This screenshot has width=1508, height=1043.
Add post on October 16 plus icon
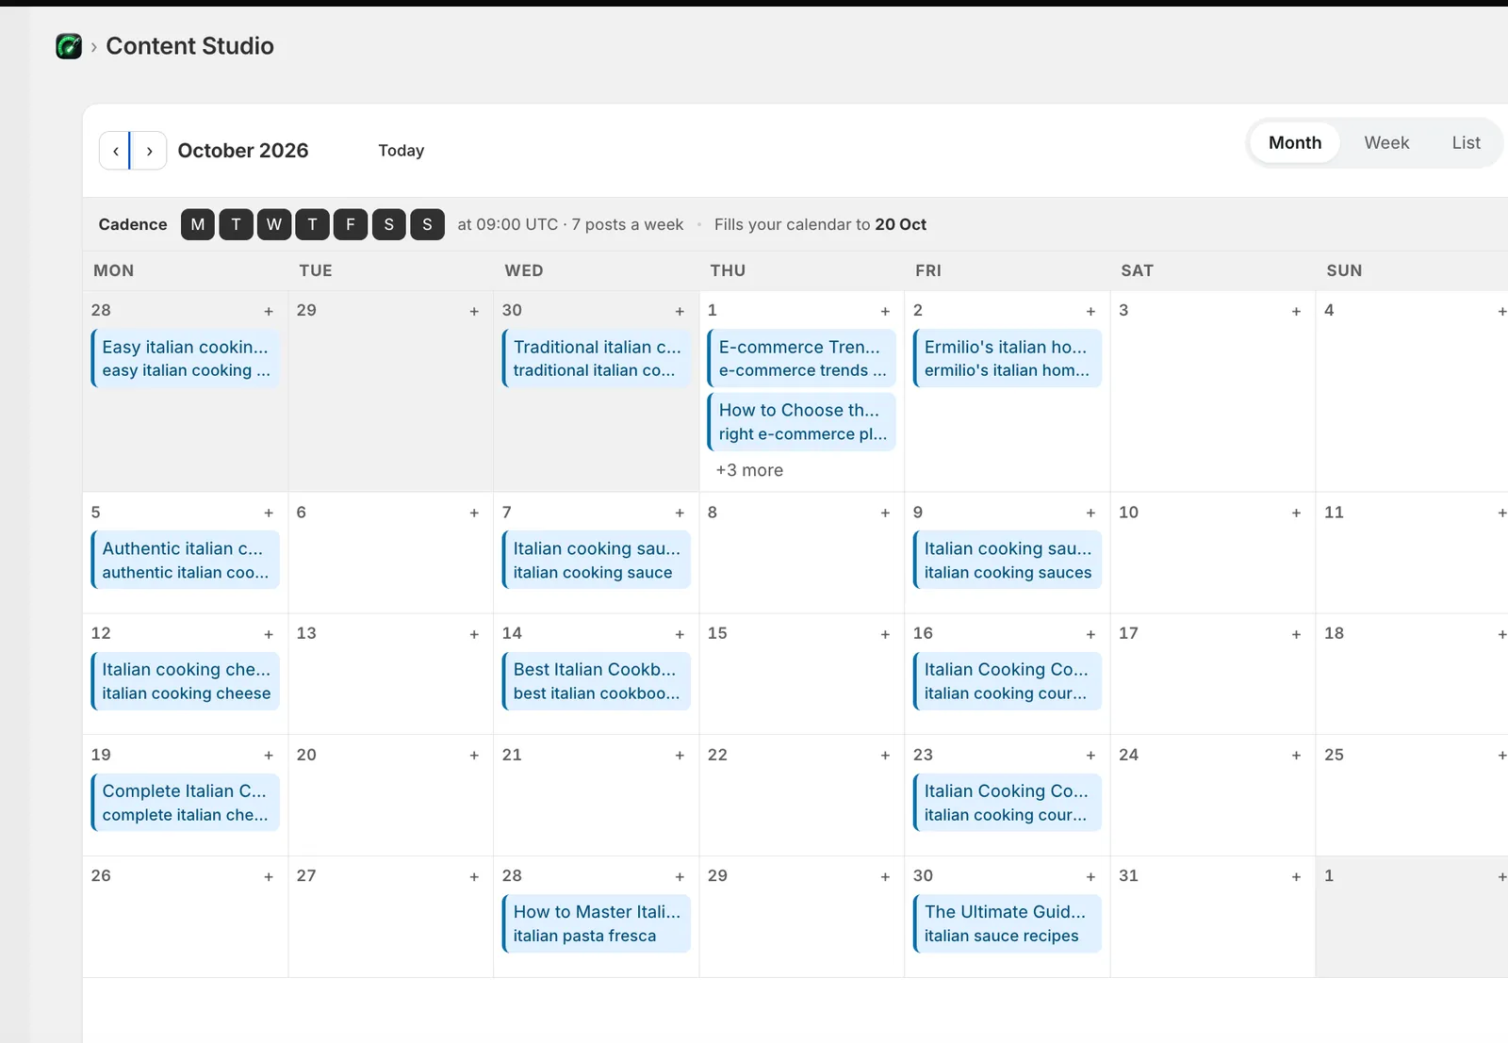[x=1090, y=634]
